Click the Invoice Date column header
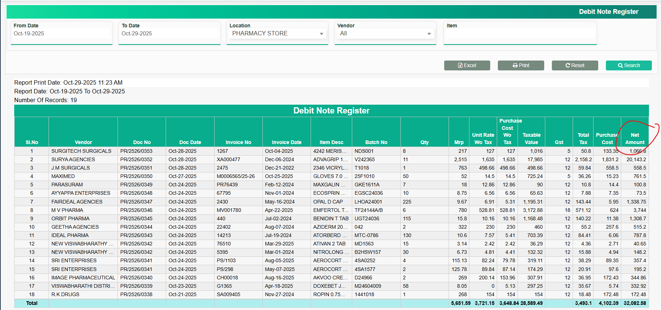This screenshot has height=310, width=661. click(x=287, y=142)
